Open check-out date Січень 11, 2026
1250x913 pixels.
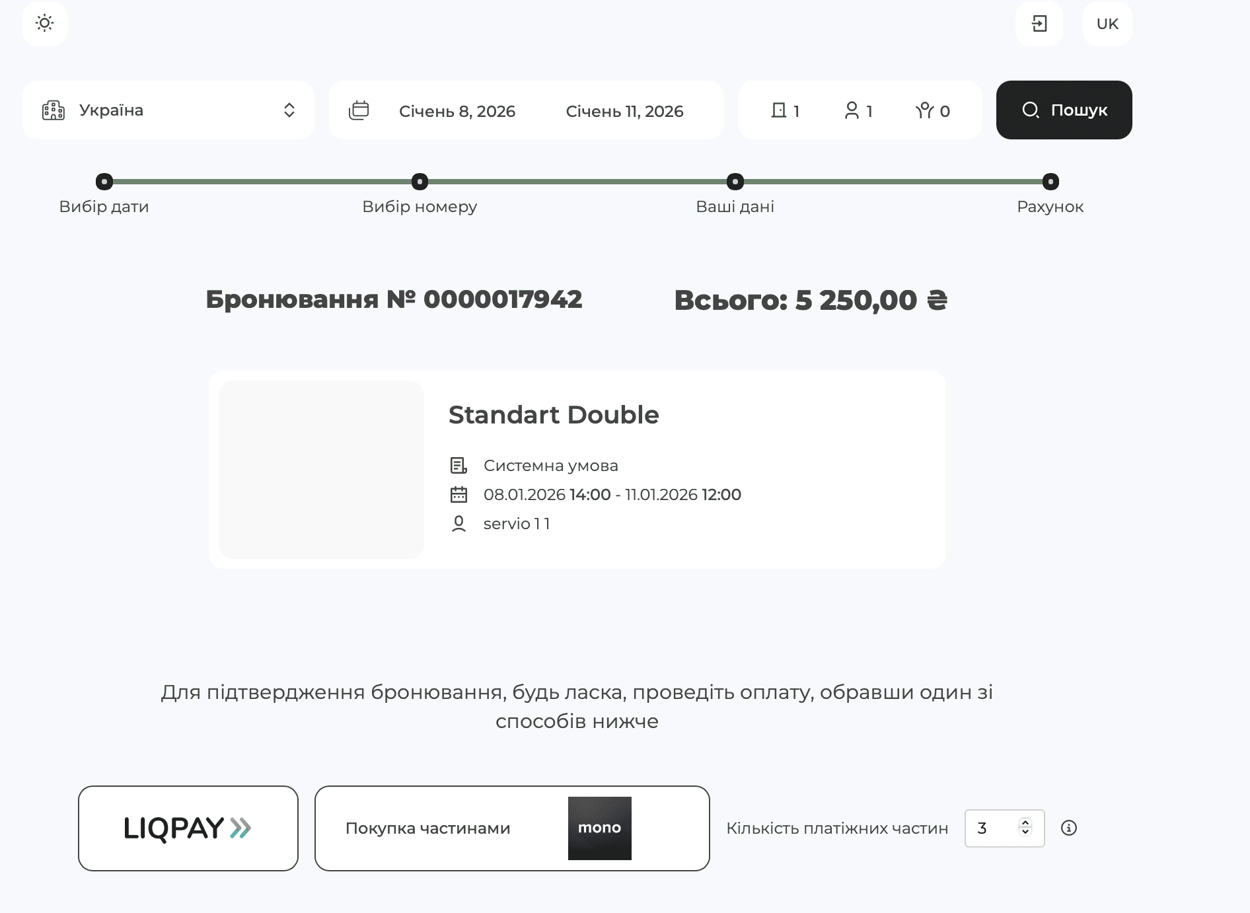625,112
